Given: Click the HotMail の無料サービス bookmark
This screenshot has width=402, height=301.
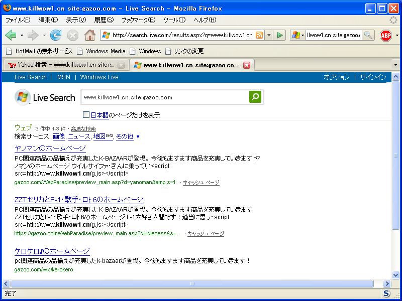Looking at the screenshot, I should click(39, 51).
